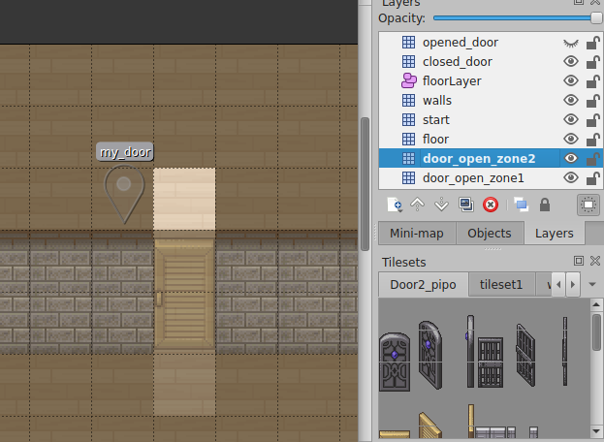
Task: Raise the selected layer with up arrow
Action: (418, 205)
